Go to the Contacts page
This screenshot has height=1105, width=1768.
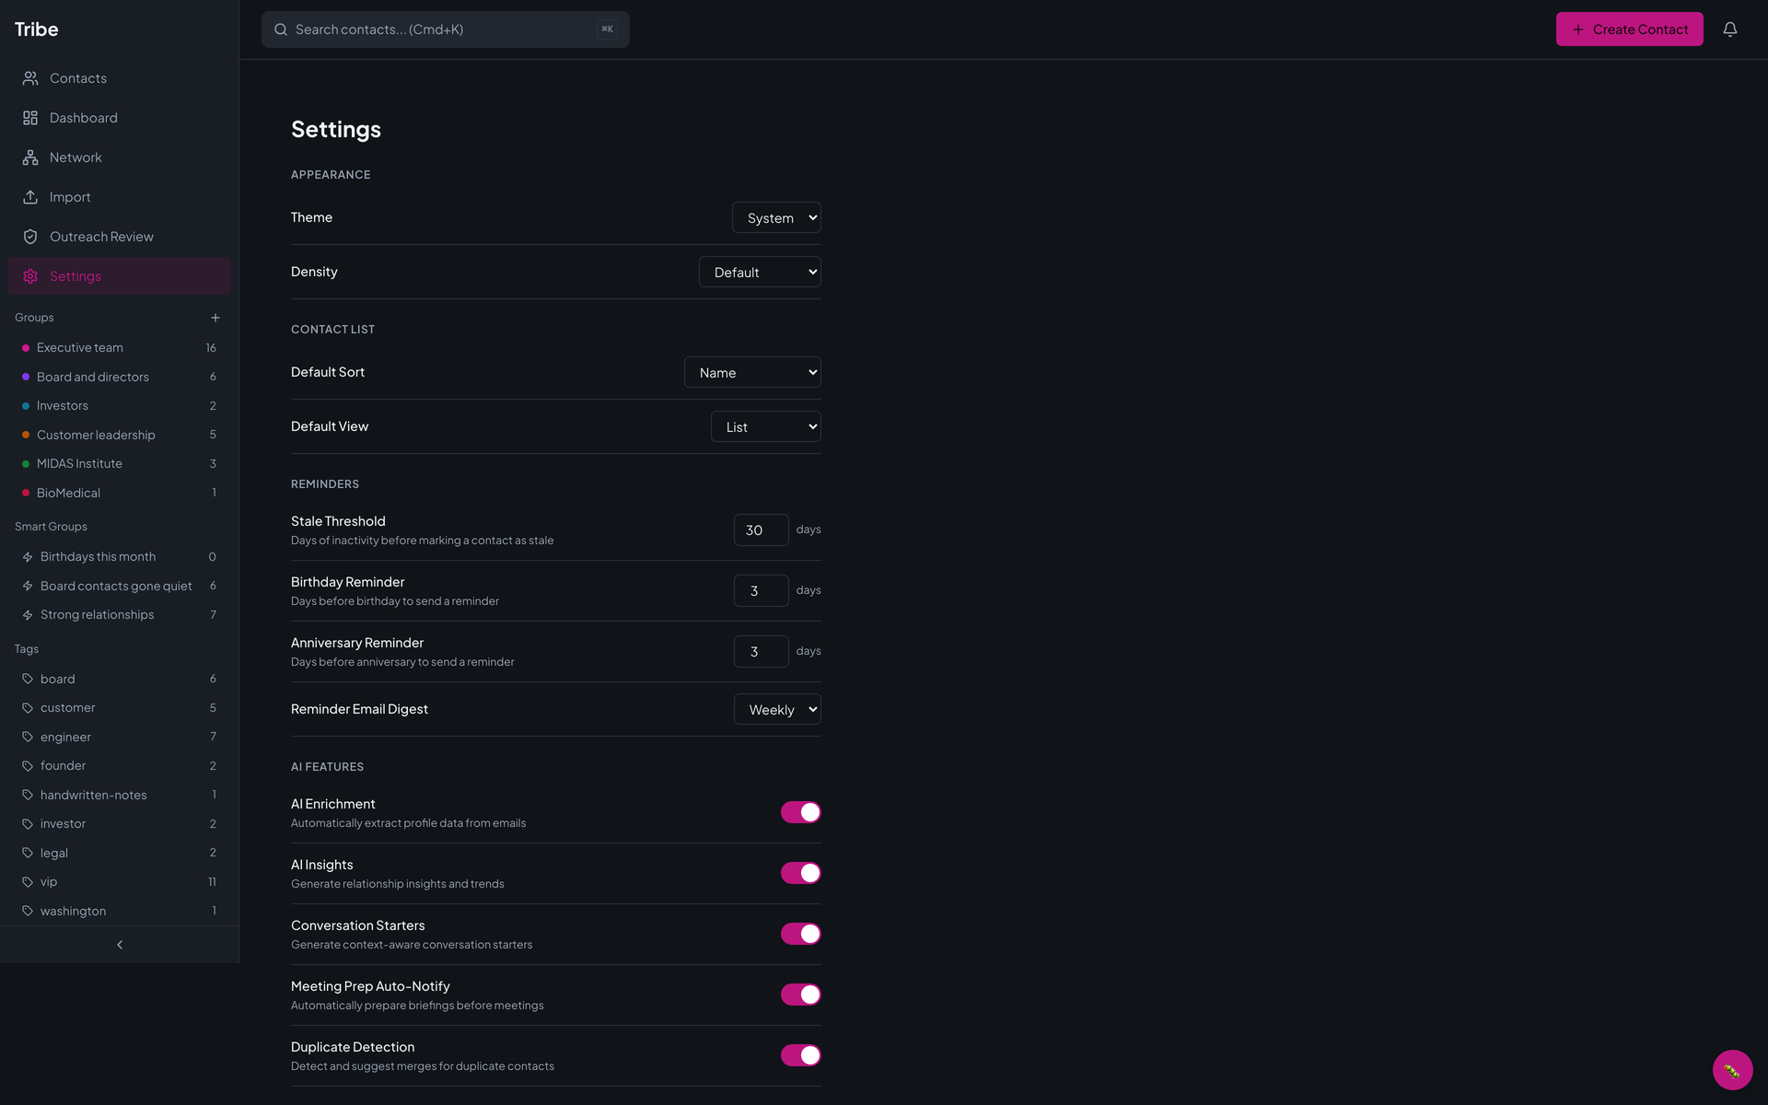pyautogui.click(x=119, y=78)
